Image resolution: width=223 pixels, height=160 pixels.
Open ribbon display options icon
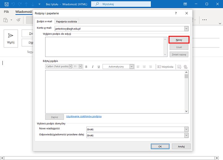coord(185,4)
